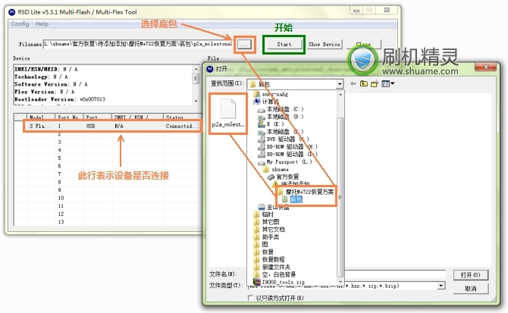Click the Filename path field in RSD Lite
This screenshot has height=313, width=508.
(x=138, y=44)
